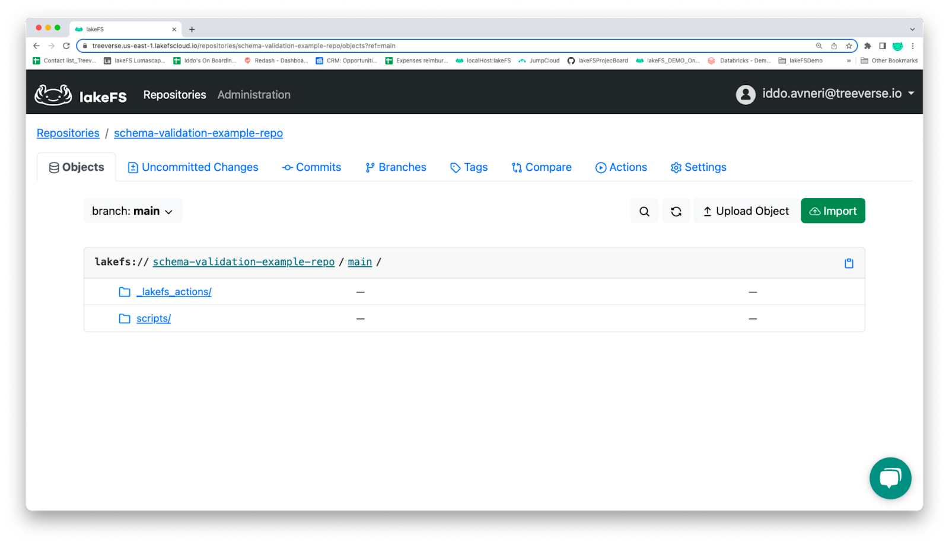Open the branch: main dropdown

click(x=132, y=211)
